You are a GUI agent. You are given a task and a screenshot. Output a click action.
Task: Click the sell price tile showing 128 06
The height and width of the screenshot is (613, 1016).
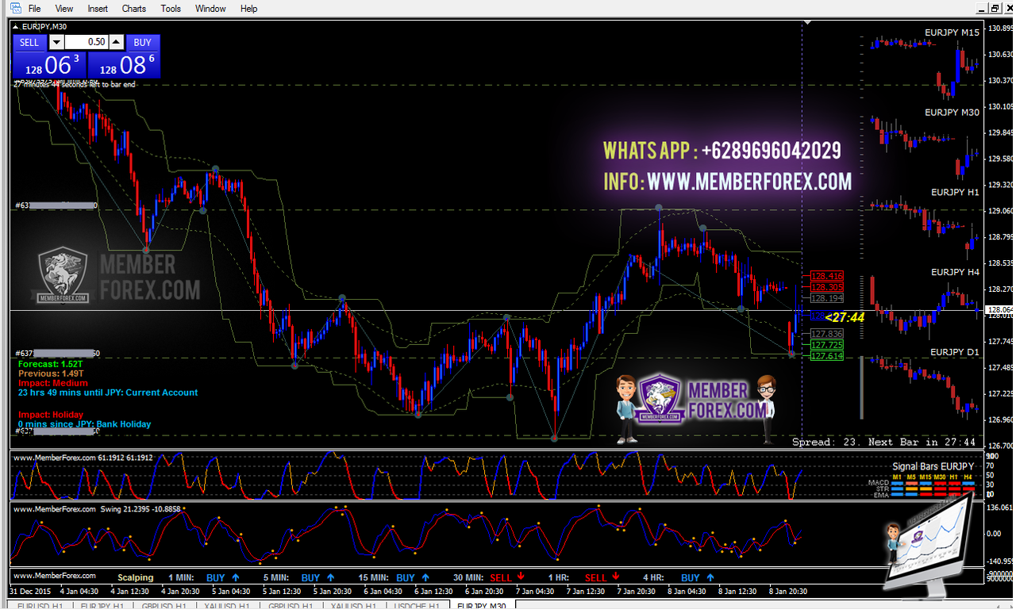pos(49,65)
